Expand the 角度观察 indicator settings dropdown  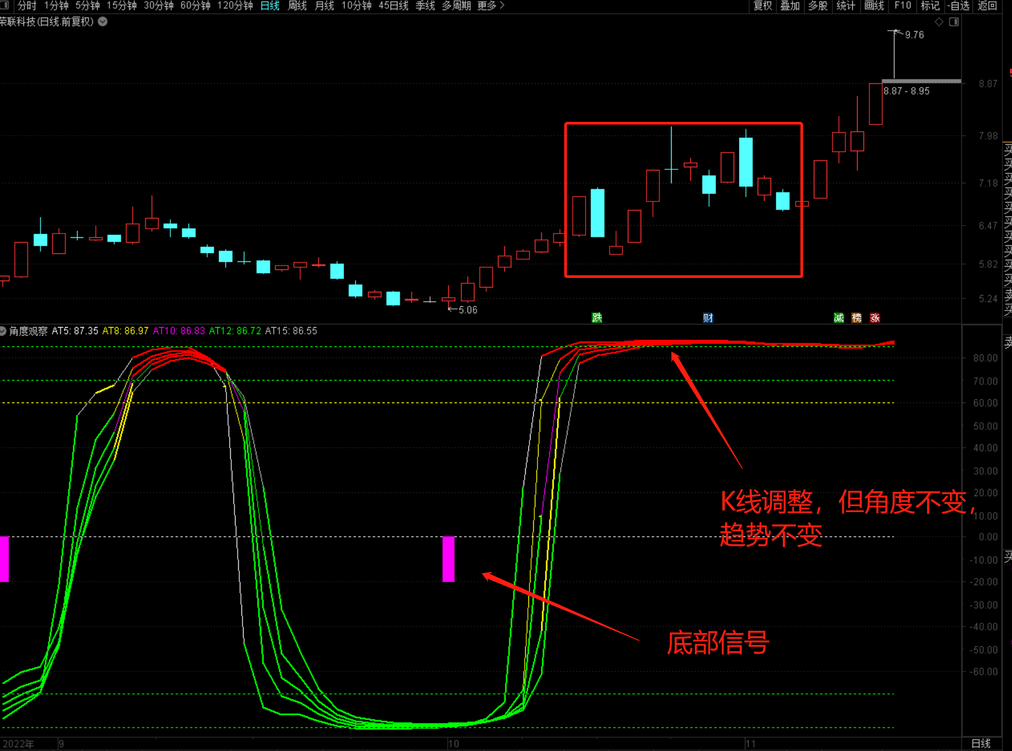click(3, 331)
